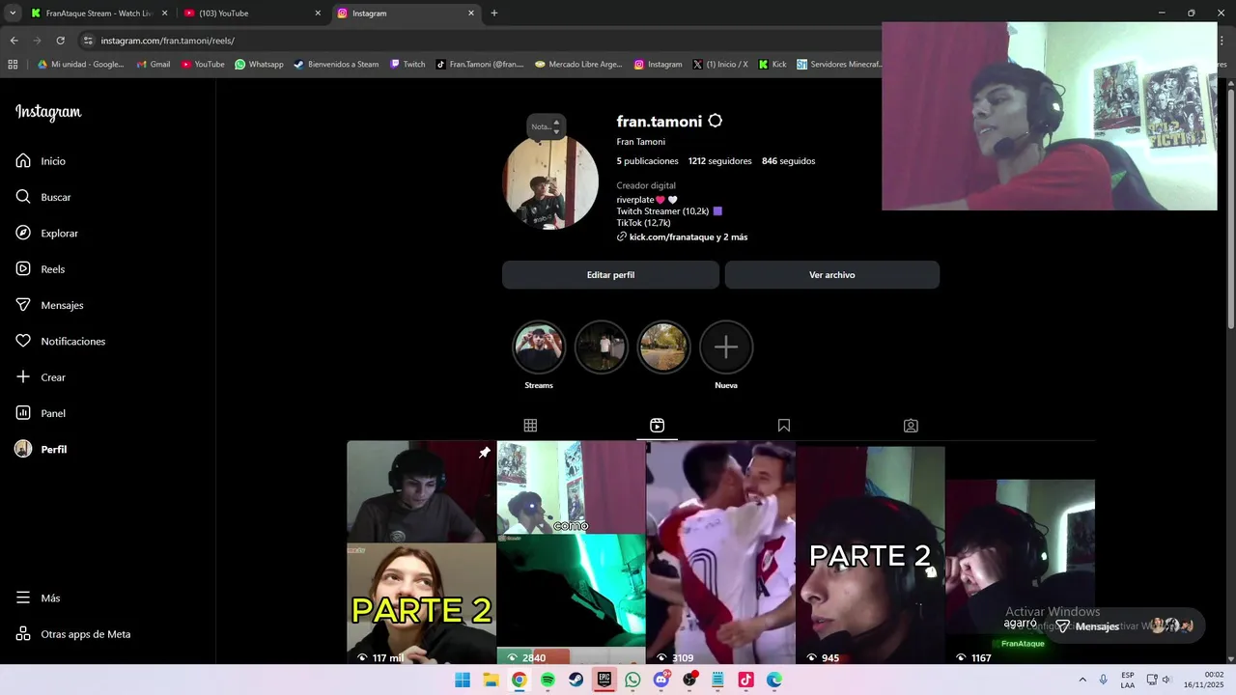Open the ESP LAA language switcher
Screen dimensions: 1236x695
pyautogui.click(x=1128, y=681)
